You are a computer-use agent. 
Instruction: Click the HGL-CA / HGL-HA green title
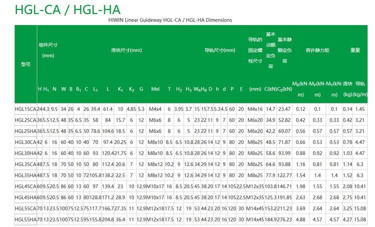(67, 9)
